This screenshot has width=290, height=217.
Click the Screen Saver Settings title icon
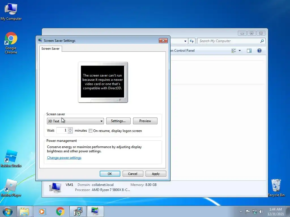[x=40, y=40]
